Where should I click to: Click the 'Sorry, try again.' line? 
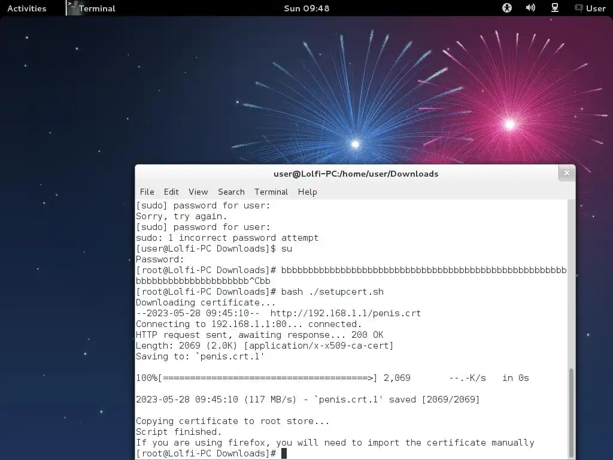[181, 216]
